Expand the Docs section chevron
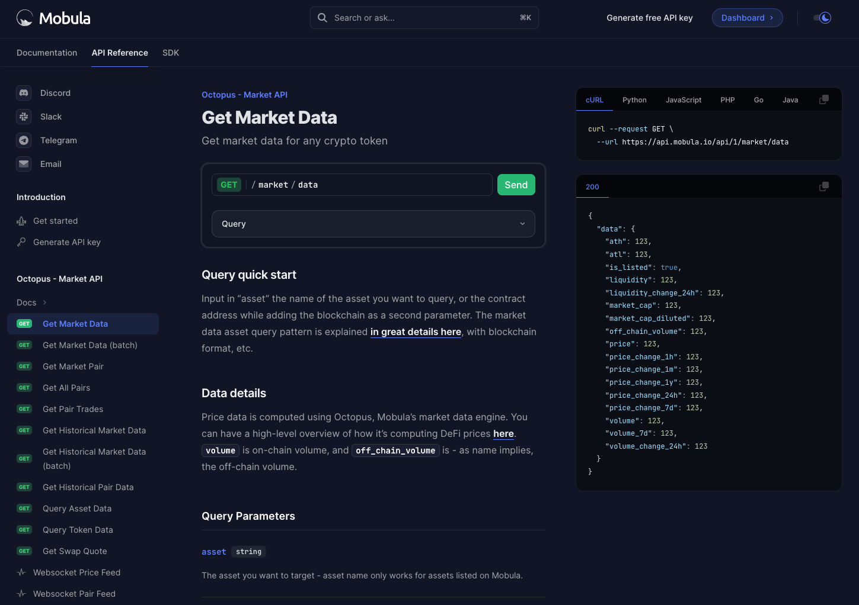This screenshot has height=605, width=859. (x=44, y=302)
